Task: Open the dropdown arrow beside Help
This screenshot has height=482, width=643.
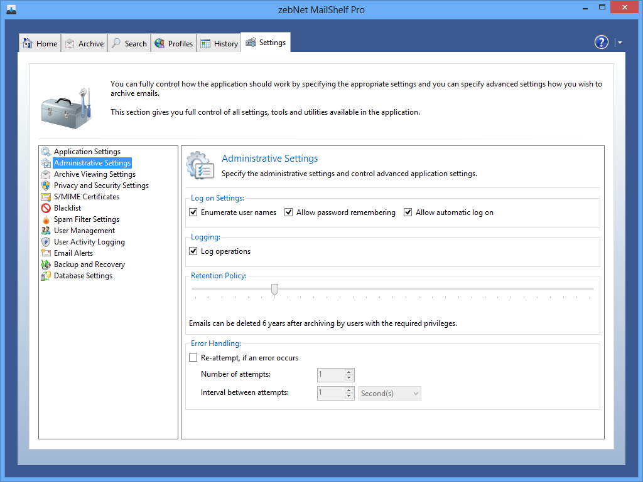Action: (620, 42)
